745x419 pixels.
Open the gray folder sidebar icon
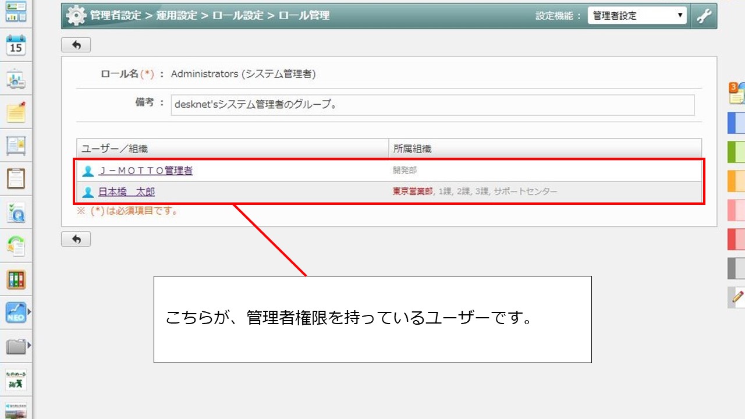[x=16, y=347]
